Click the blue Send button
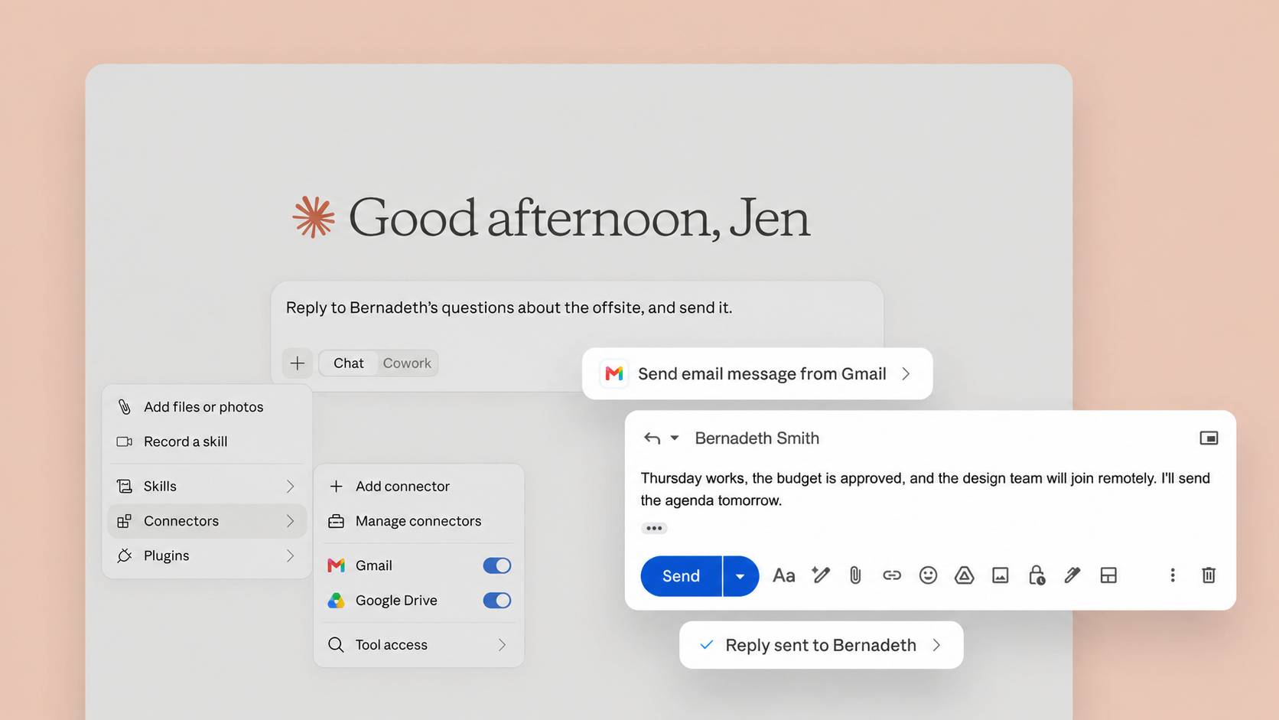Screen dimensions: 1279x720 coord(681,576)
